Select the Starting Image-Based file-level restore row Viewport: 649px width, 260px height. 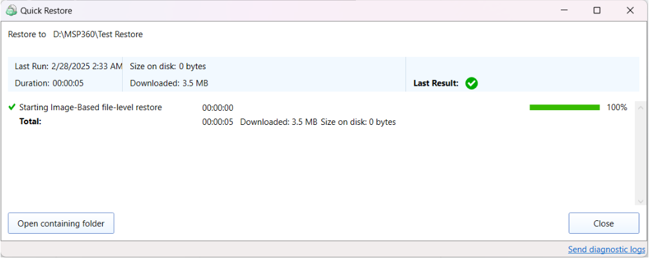pyautogui.click(x=91, y=108)
